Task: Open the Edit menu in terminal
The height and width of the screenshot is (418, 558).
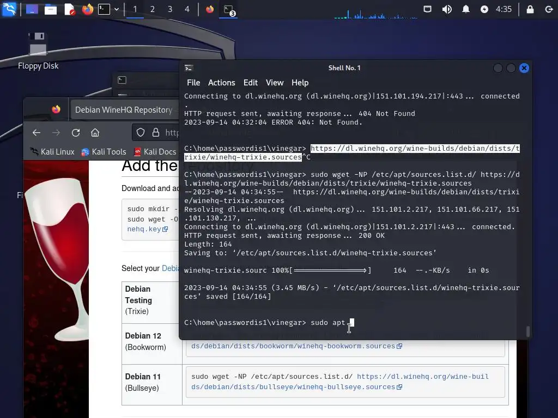Action: pyautogui.click(x=251, y=83)
